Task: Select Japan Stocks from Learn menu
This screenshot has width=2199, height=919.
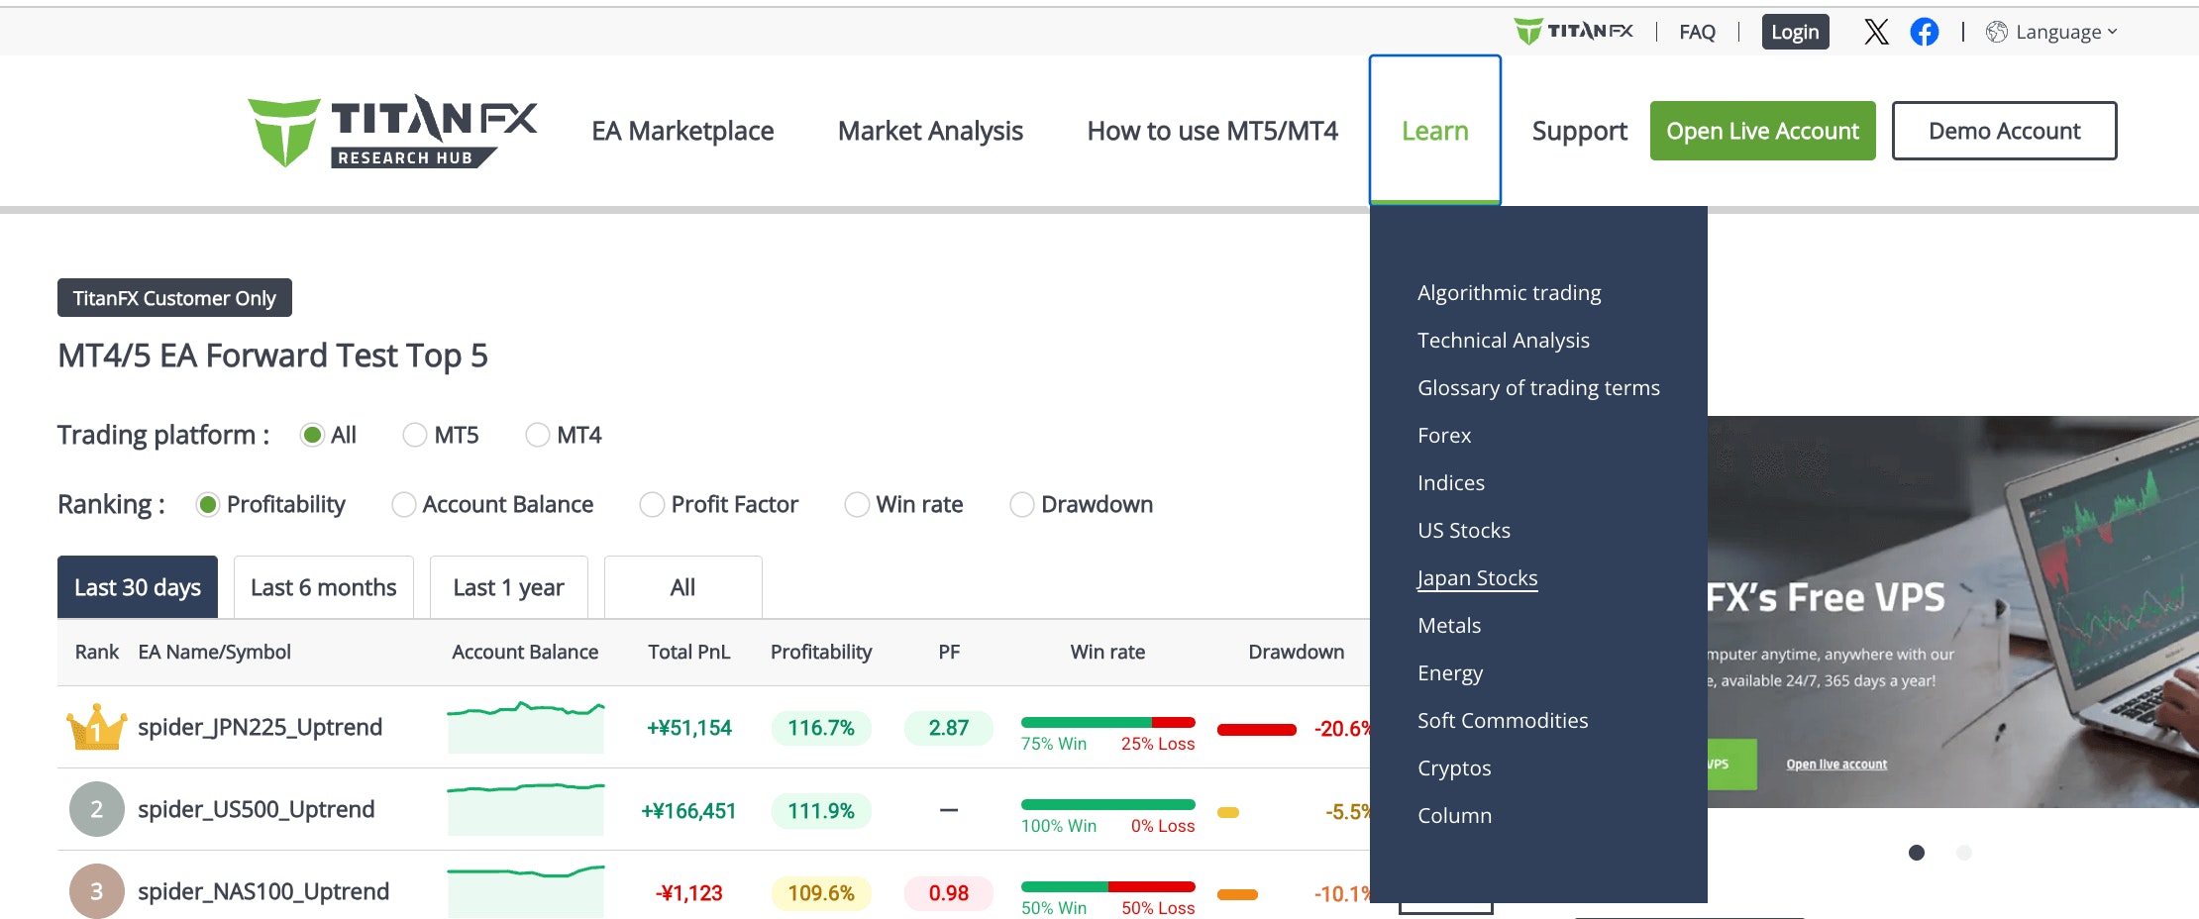Action: tap(1477, 578)
